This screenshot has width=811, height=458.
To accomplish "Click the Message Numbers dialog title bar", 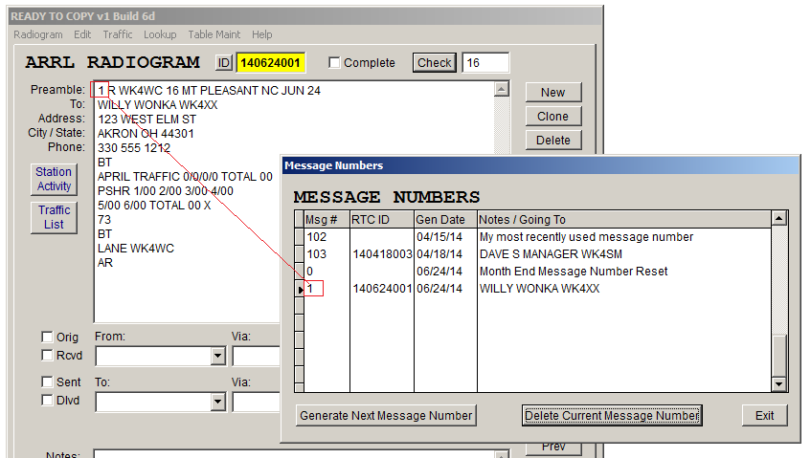I will (x=540, y=165).
